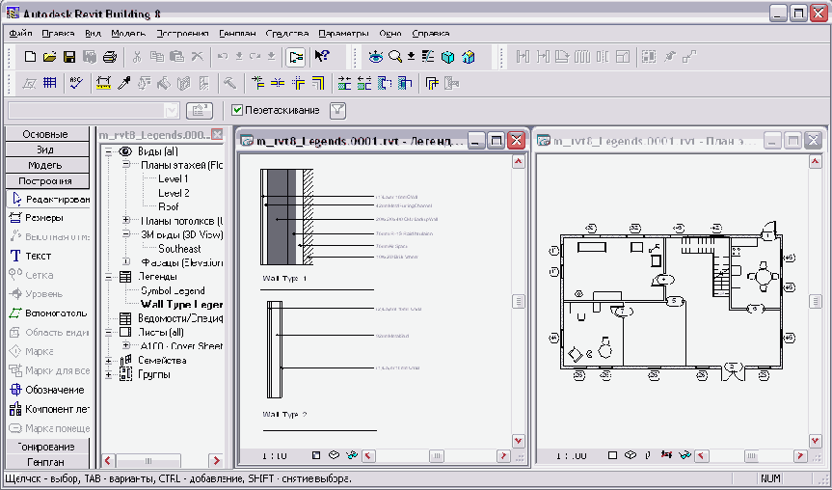Screen dimensions: 832x490
Task: Click legend view scale 1:10
Action: pyautogui.click(x=274, y=455)
